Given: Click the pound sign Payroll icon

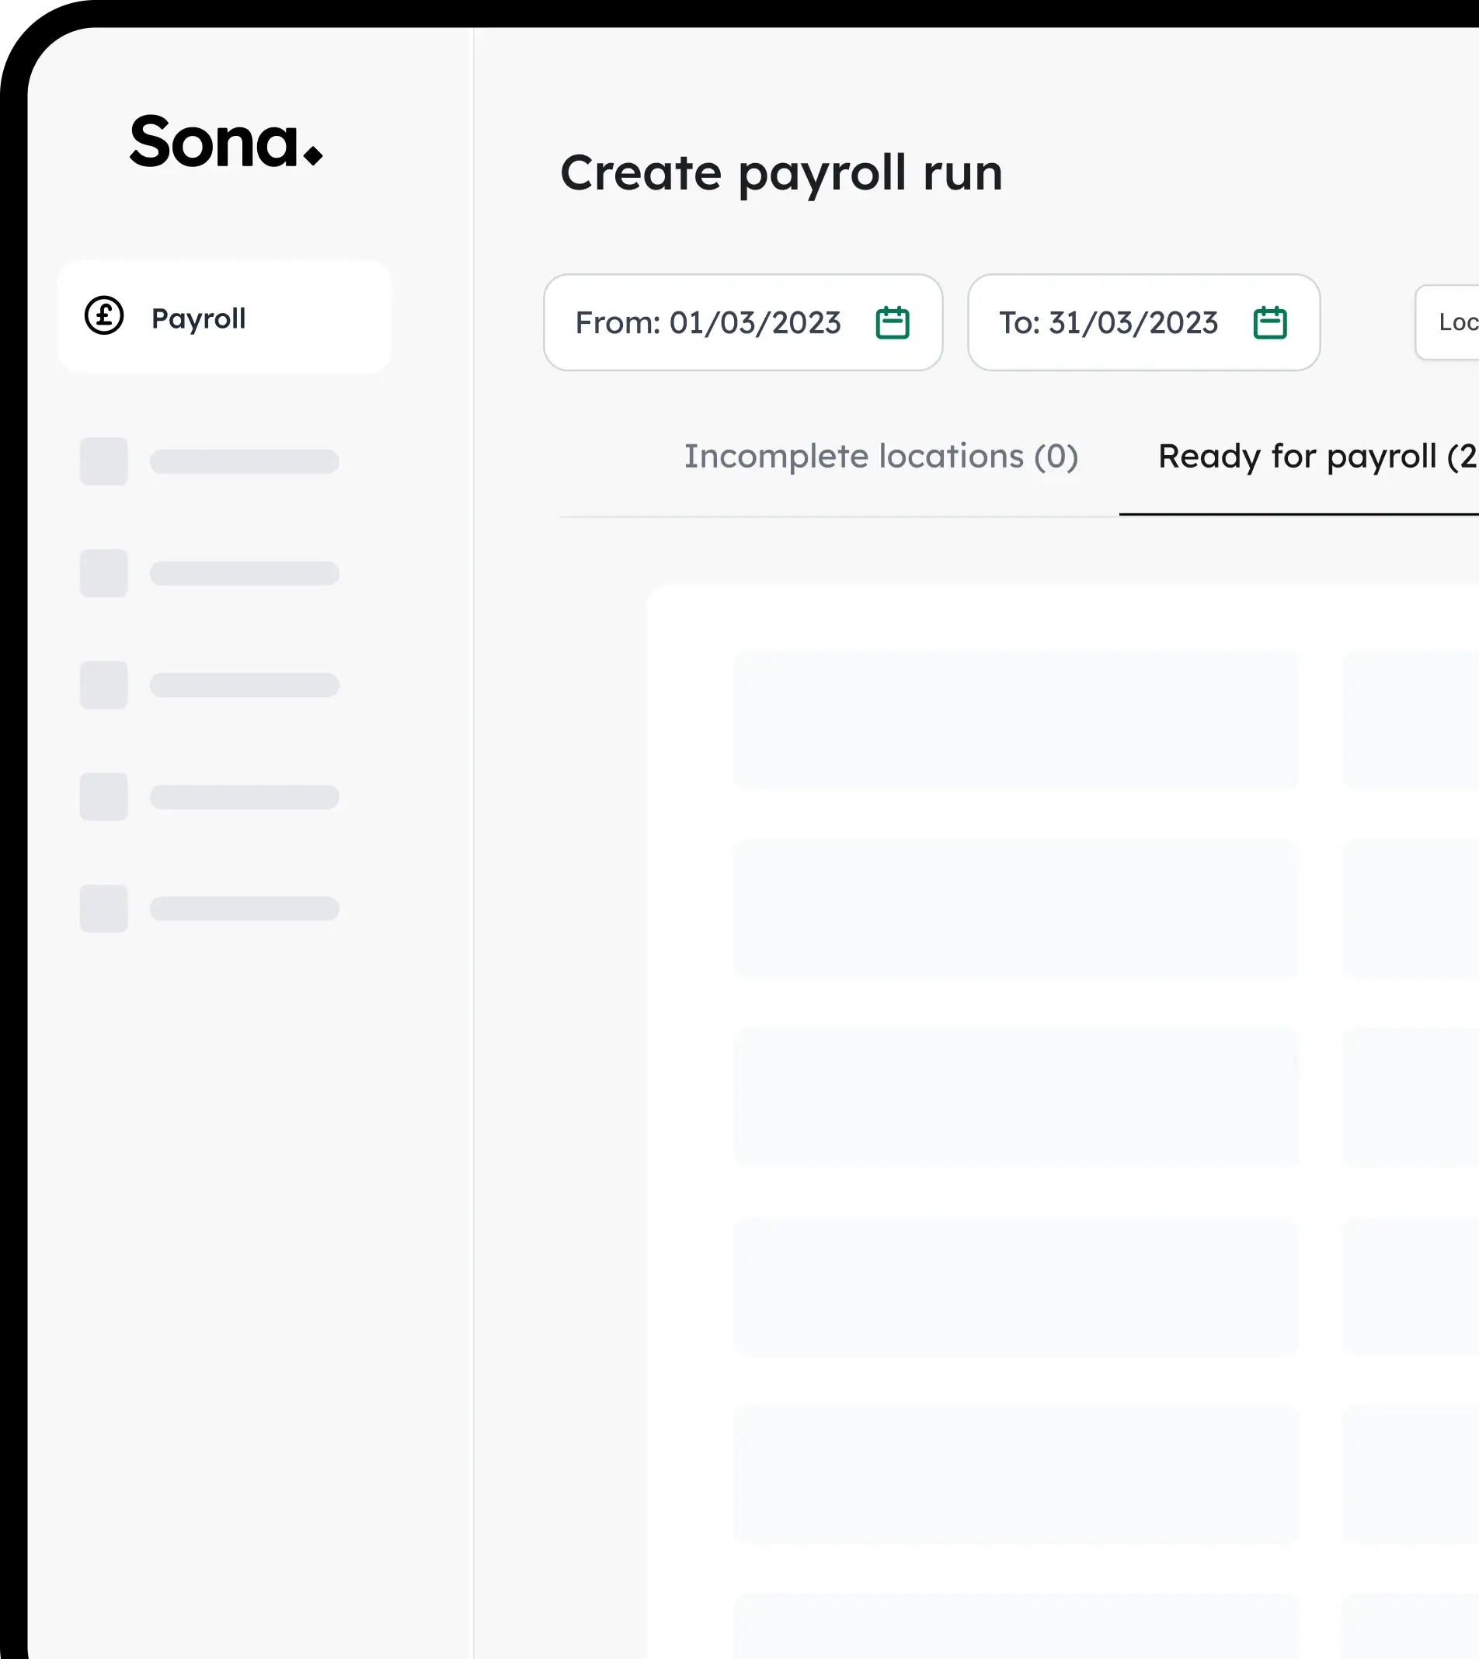Looking at the screenshot, I should pyautogui.click(x=104, y=316).
